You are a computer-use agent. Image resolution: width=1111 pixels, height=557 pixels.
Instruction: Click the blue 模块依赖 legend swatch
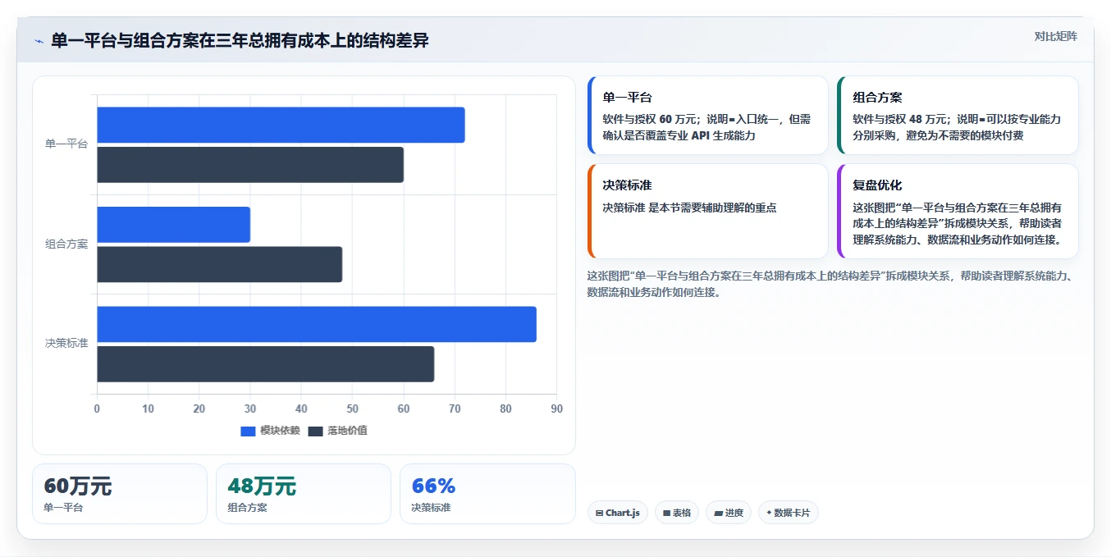coord(248,431)
